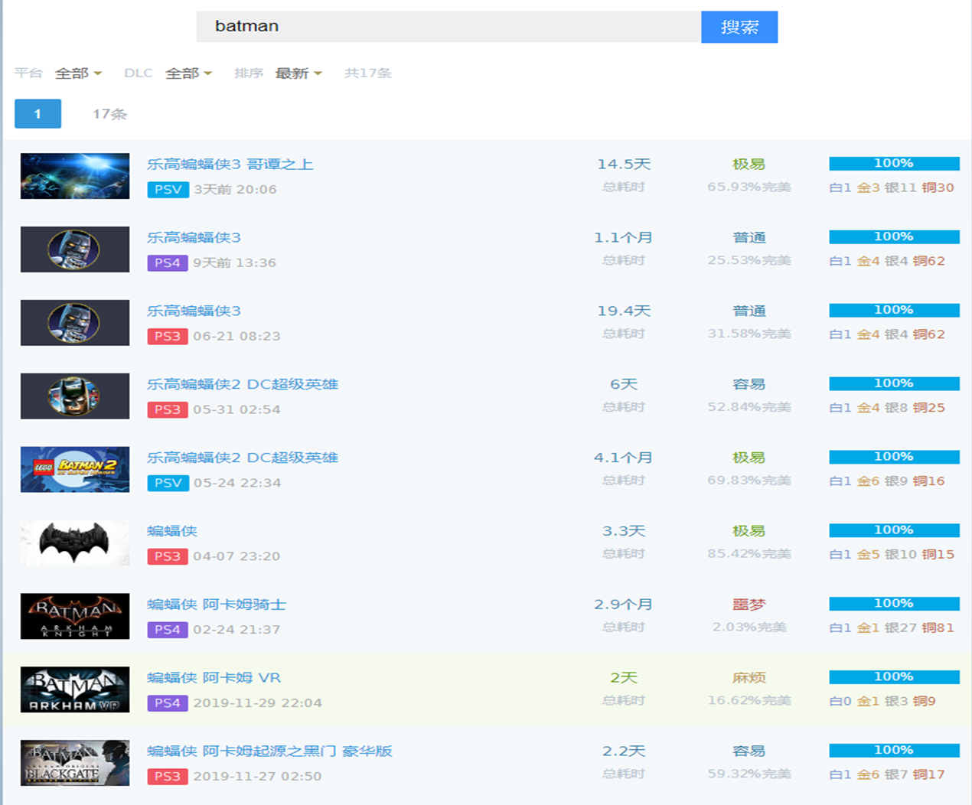Open the Batman Blackgate thumbnail
Image resolution: width=972 pixels, height=805 pixels.
coord(75,763)
